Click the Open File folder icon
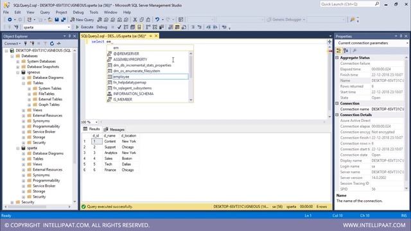The width and height of the screenshot is (411, 231). [x=50, y=20]
